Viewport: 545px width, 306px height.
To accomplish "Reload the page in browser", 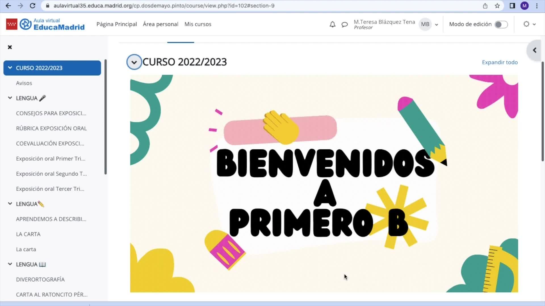I will (33, 6).
